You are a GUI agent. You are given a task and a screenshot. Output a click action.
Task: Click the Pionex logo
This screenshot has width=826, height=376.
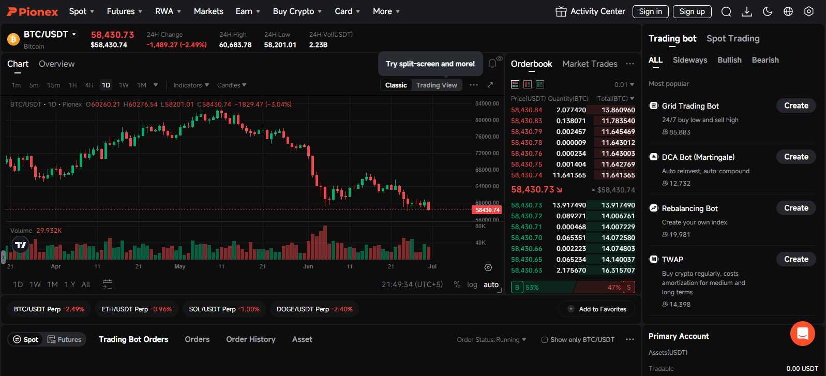point(32,11)
